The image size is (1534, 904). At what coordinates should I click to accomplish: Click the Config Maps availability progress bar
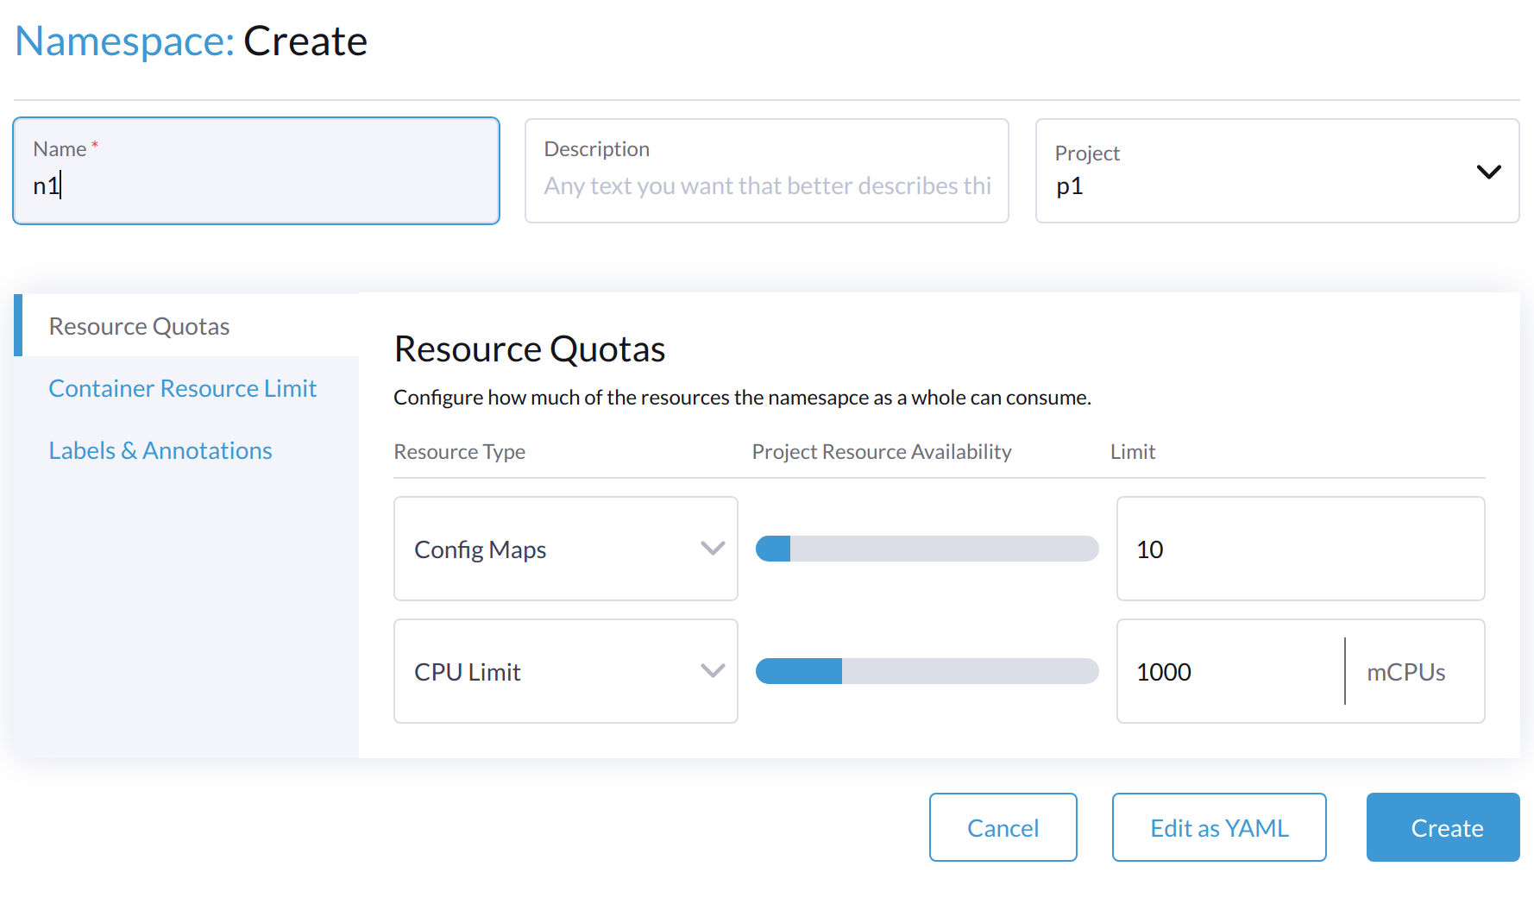926,549
